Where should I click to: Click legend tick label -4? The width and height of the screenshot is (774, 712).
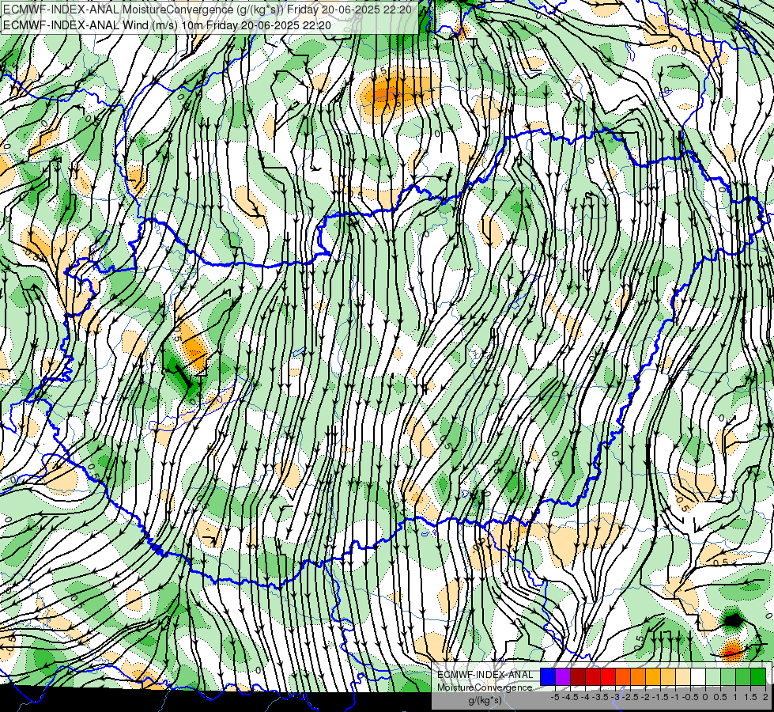[x=585, y=697]
